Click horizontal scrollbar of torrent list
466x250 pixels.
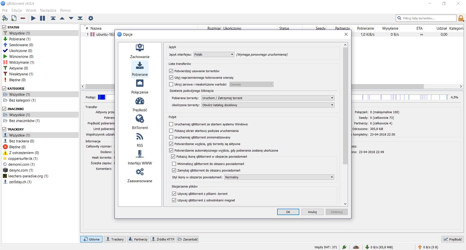click(255, 86)
